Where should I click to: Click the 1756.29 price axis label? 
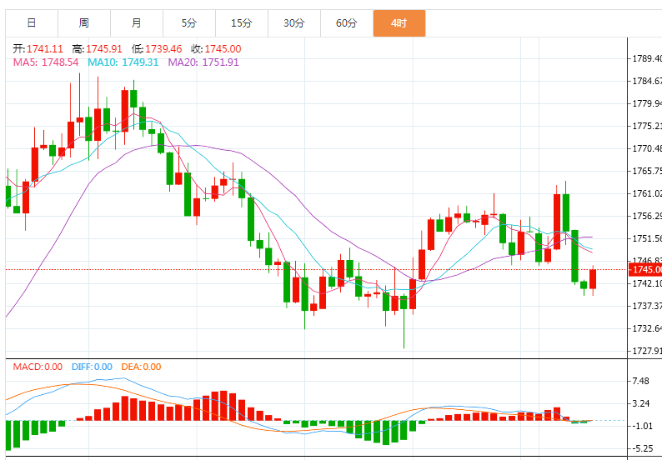(646, 216)
